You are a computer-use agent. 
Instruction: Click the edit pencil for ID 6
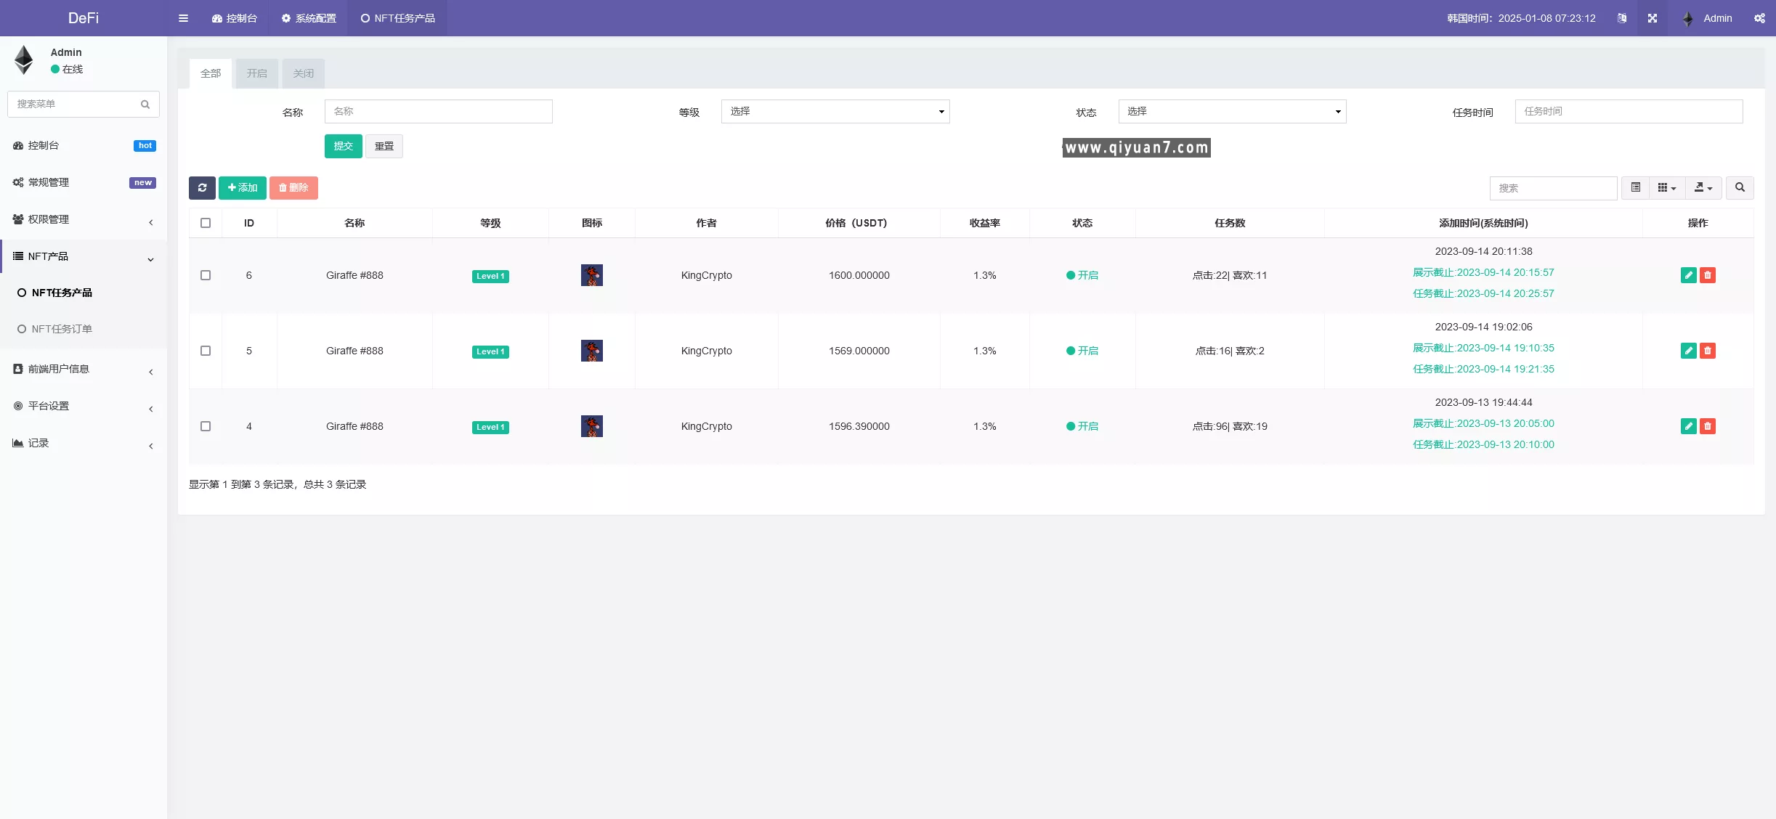tap(1688, 275)
